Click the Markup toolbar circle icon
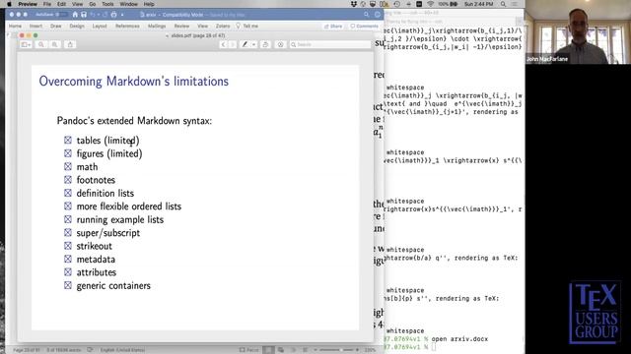The image size is (631, 354). click(x=280, y=44)
